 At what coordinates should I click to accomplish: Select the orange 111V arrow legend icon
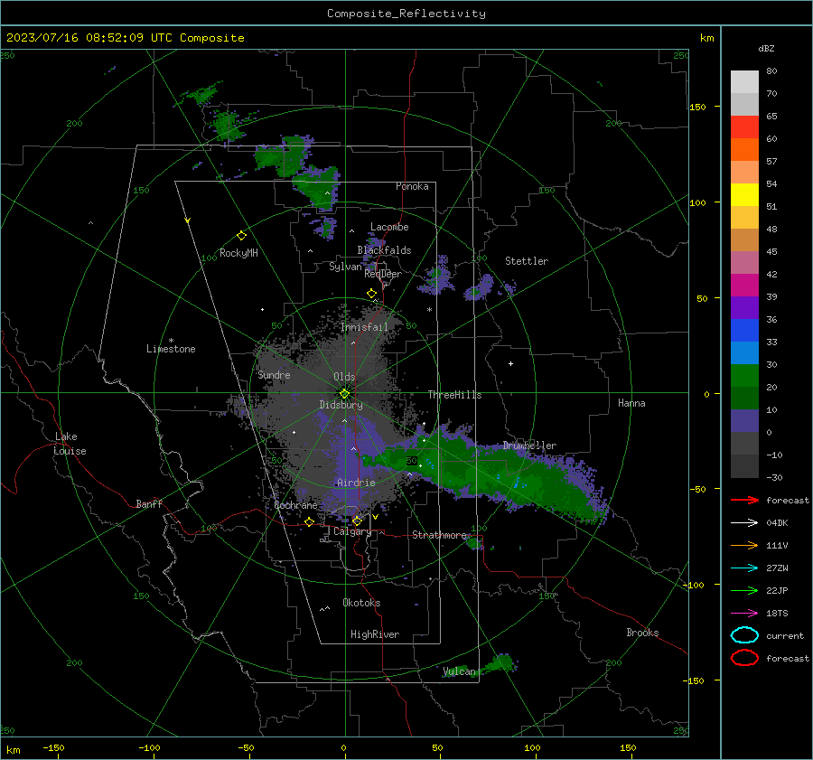[744, 545]
